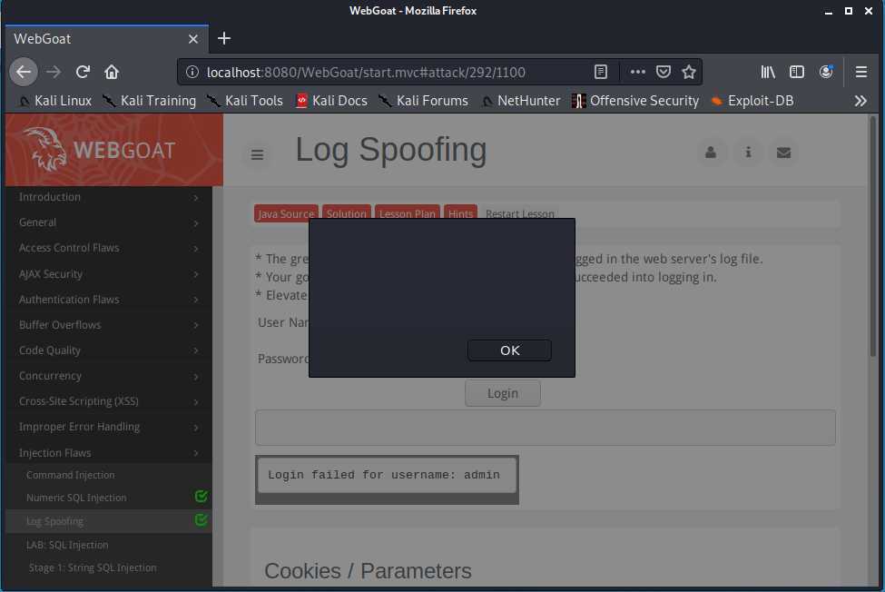
Task: Open the Kali Training bookmark
Action: click(150, 101)
